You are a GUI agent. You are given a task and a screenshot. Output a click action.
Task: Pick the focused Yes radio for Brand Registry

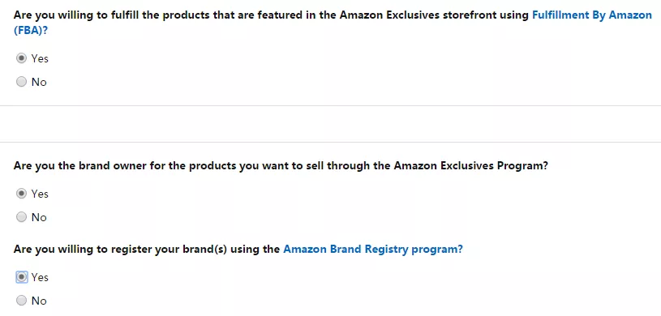[x=22, y=277]
